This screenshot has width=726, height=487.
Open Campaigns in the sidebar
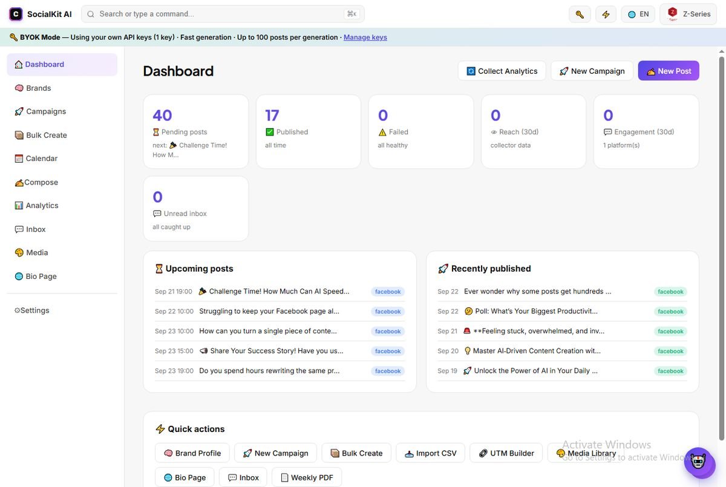[x=62, y=111]
